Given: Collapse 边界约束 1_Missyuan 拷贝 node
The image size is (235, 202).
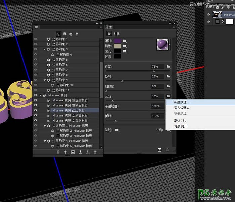Looking at the screenshot, I should [x=45, y=126].
